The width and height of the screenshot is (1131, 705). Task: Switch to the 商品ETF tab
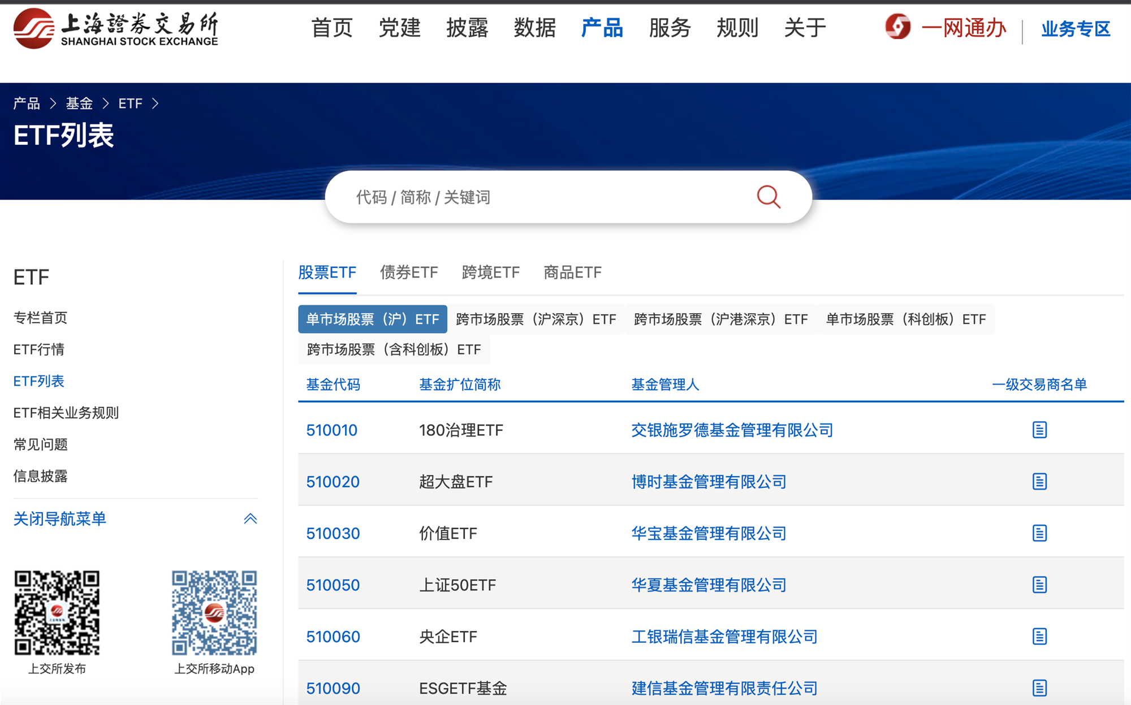[572, 273]
